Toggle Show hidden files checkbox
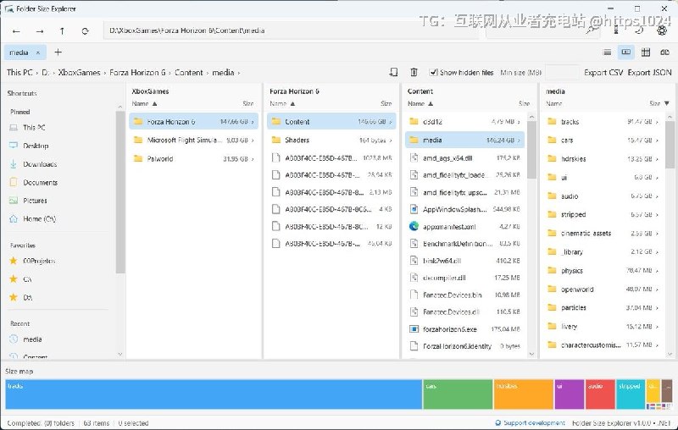678x430 pixels. click(x=433, y=72)
